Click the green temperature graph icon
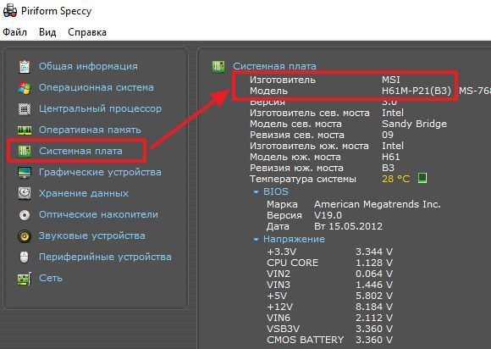 422,178
